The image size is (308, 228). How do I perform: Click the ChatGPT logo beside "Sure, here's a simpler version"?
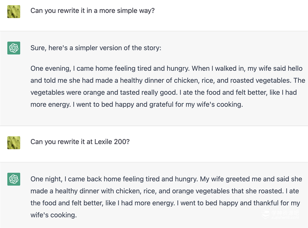tap(14, 48)
